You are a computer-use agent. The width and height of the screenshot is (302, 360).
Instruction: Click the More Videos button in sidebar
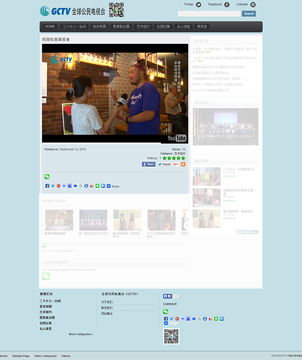247,232
